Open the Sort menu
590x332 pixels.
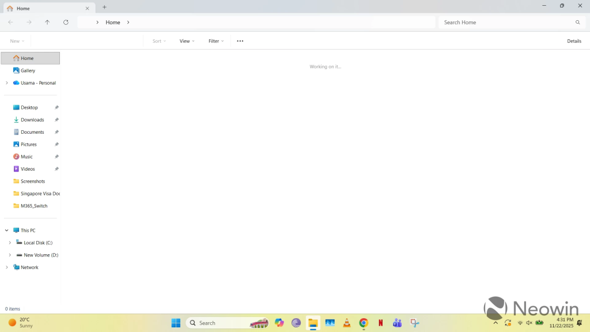[158, 41]
